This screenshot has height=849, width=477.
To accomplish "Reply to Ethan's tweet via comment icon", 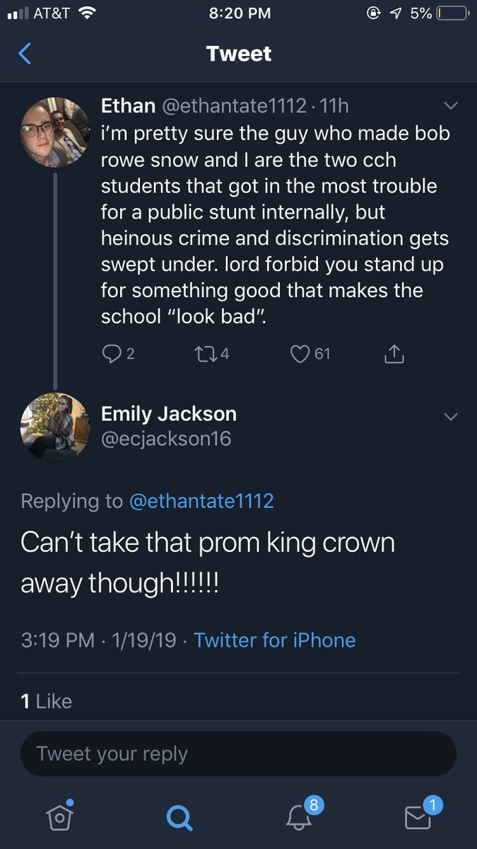I will point(112,354).
